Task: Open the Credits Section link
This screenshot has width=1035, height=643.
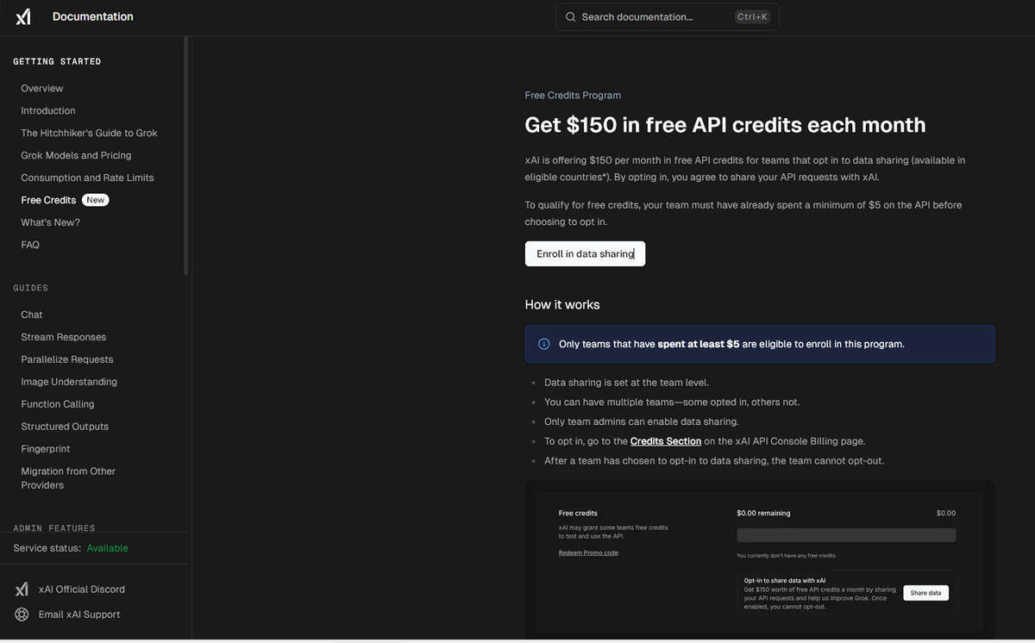Action: coord(666,441)
